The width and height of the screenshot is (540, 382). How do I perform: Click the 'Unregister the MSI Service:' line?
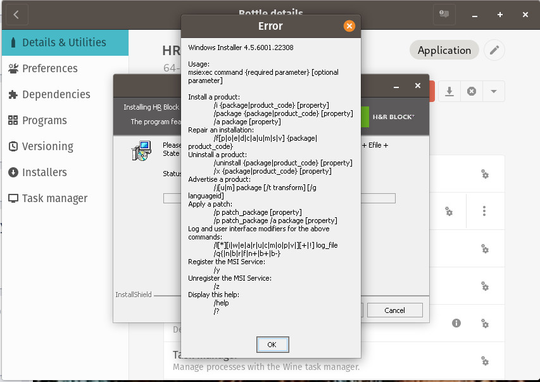pos(230,278)
